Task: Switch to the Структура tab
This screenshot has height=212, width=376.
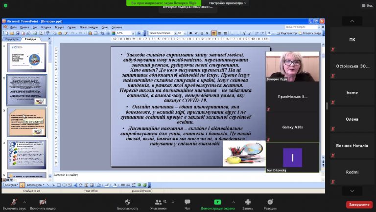Action: coord(11,39)
